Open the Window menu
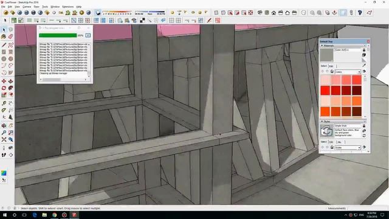Screen dimensions: 389x219 click(x=55, y=7)
